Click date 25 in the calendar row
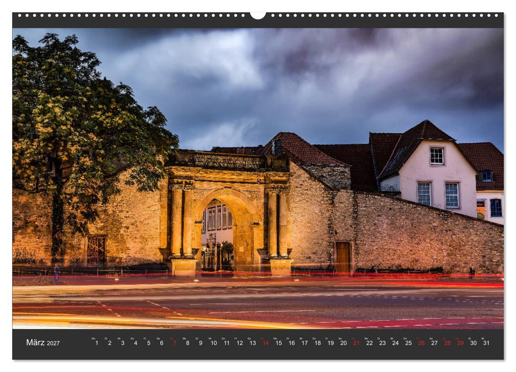This screenshot has width=516, height=372. [409, 343]
